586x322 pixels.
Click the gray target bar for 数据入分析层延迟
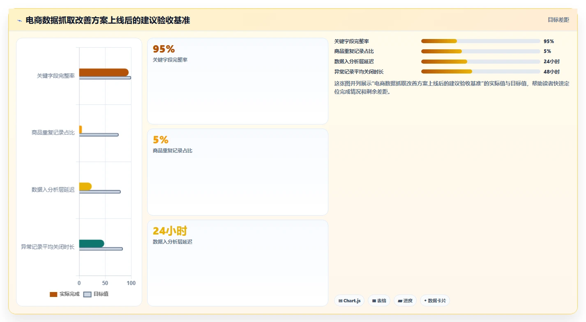click(x=100, y=192)
